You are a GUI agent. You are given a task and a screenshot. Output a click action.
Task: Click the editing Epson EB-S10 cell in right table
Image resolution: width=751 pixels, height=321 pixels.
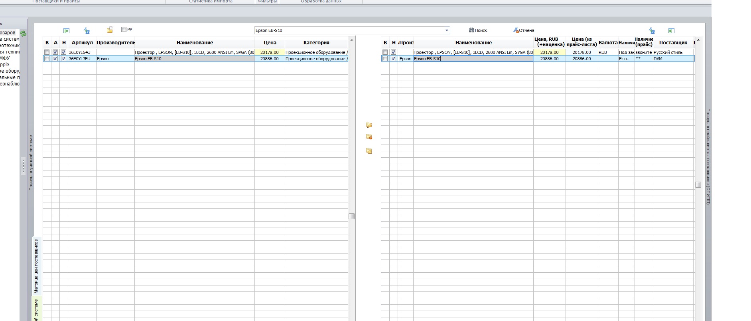pos(473,59)
